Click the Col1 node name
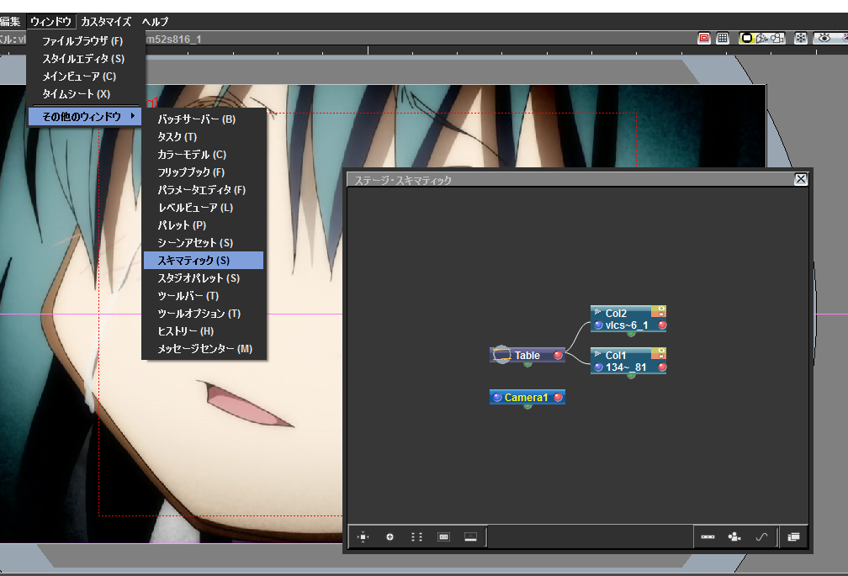 616,356
